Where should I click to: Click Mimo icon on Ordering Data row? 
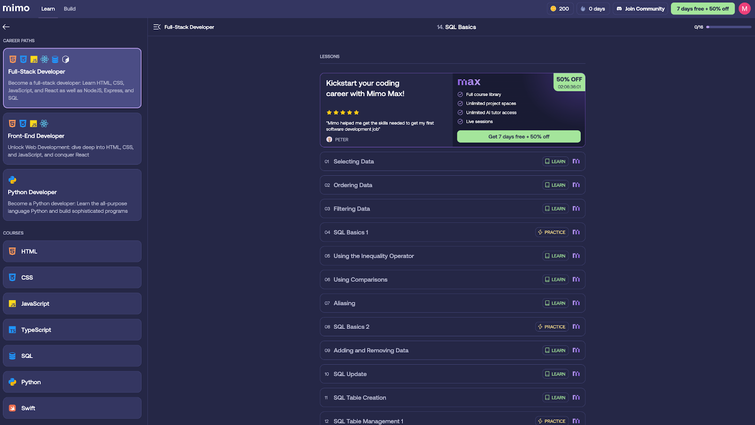(x=576, y=185)
